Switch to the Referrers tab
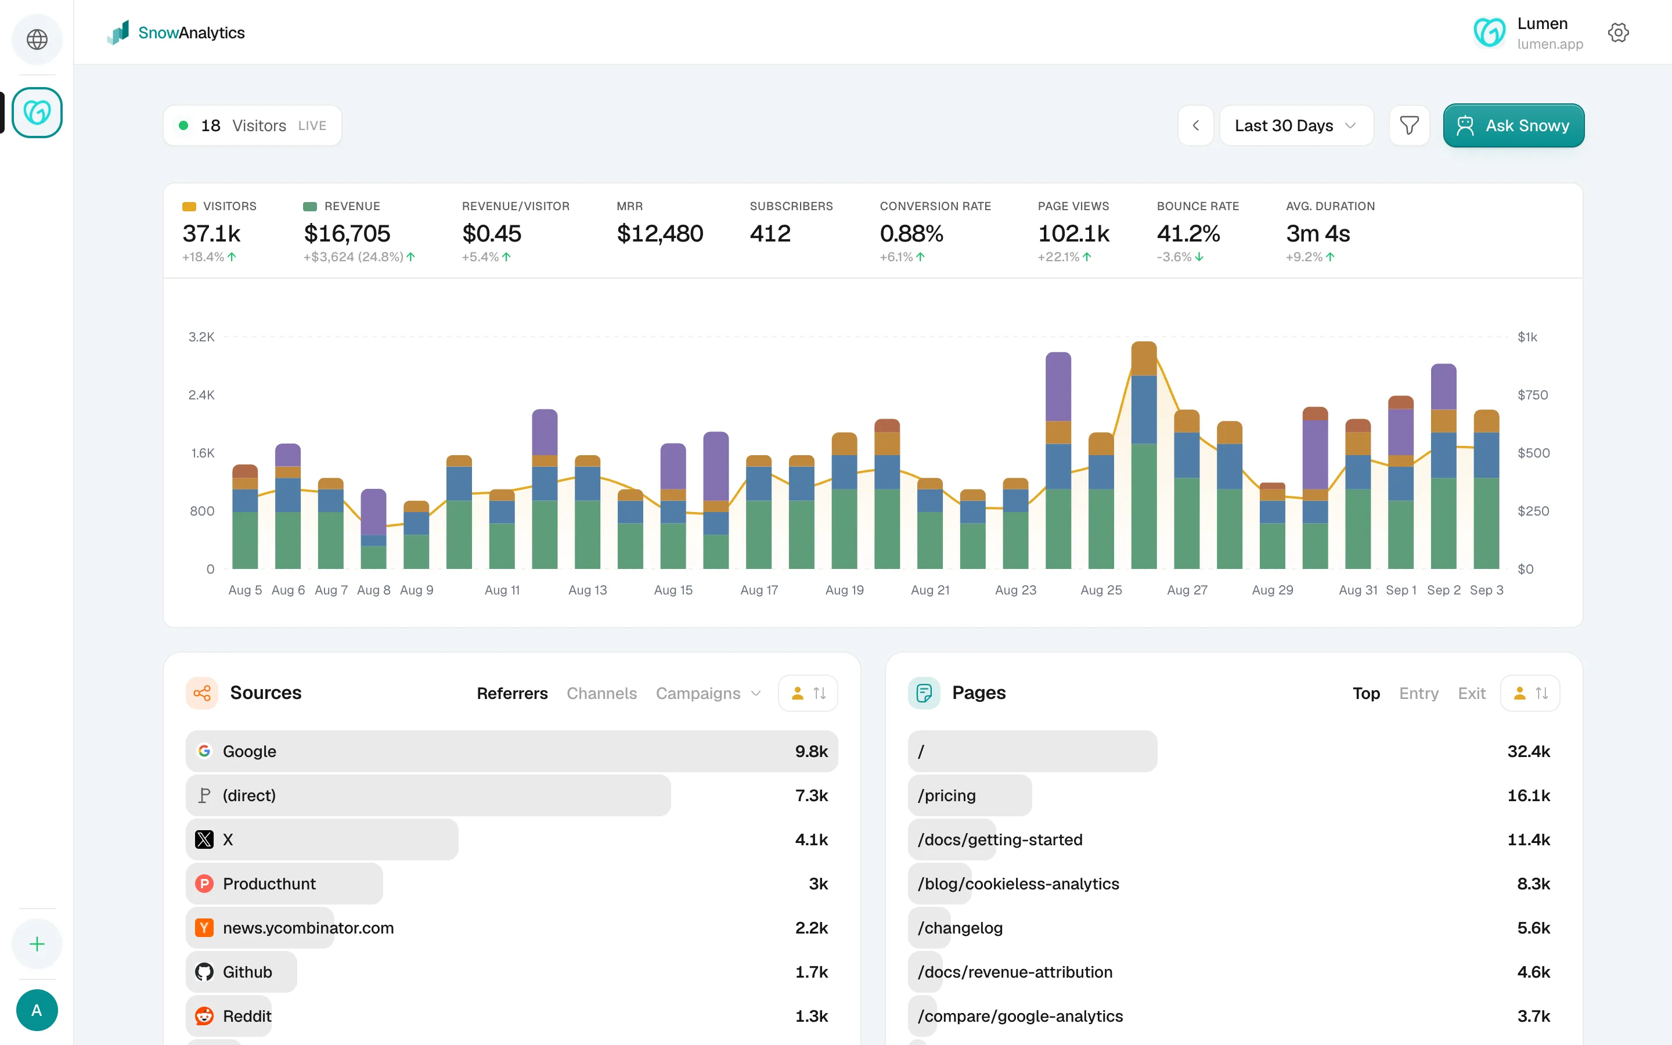This screenshot has height=1045, width=1672. [x=512, y=693]
